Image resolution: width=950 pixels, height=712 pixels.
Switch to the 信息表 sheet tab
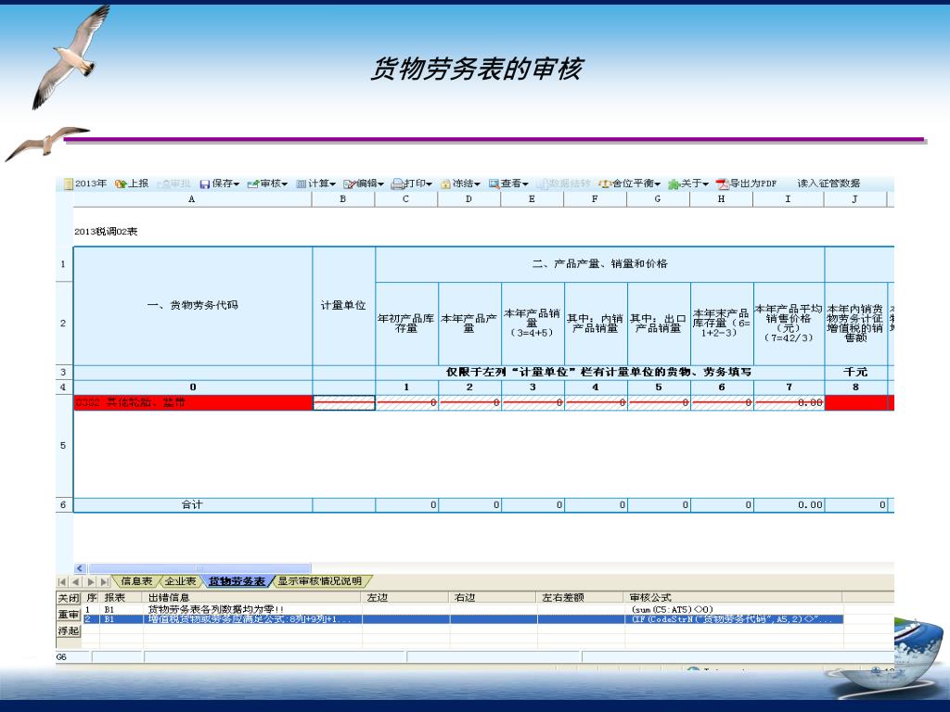137,581
